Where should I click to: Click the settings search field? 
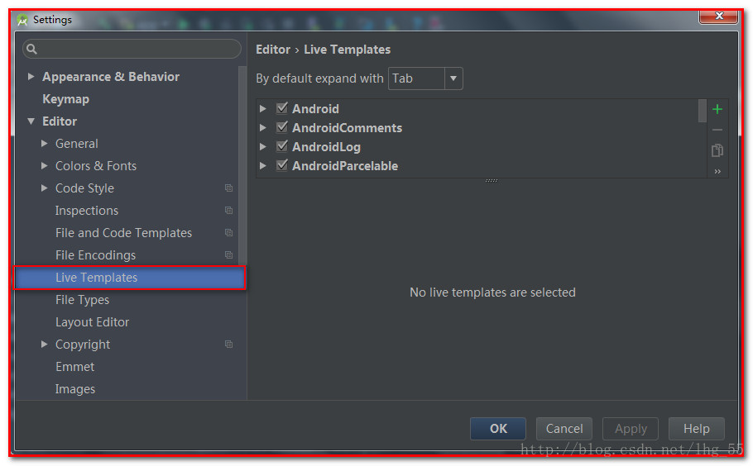click(132, 49)
